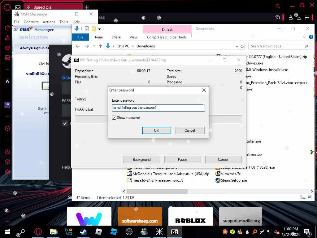Open OBS Studio from the taskbar

point(129,232)
